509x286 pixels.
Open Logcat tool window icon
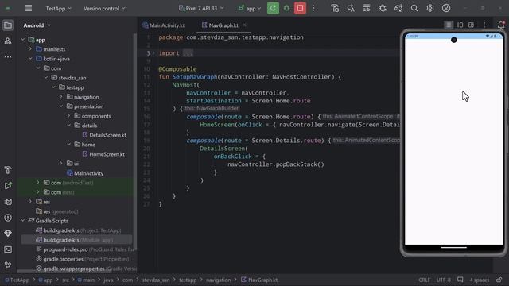coord(8,202)
